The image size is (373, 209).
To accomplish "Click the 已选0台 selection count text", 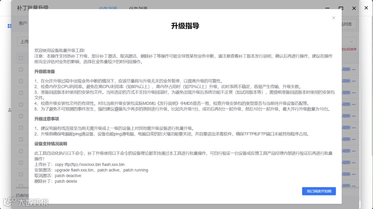I will click(x=22, y=195).
